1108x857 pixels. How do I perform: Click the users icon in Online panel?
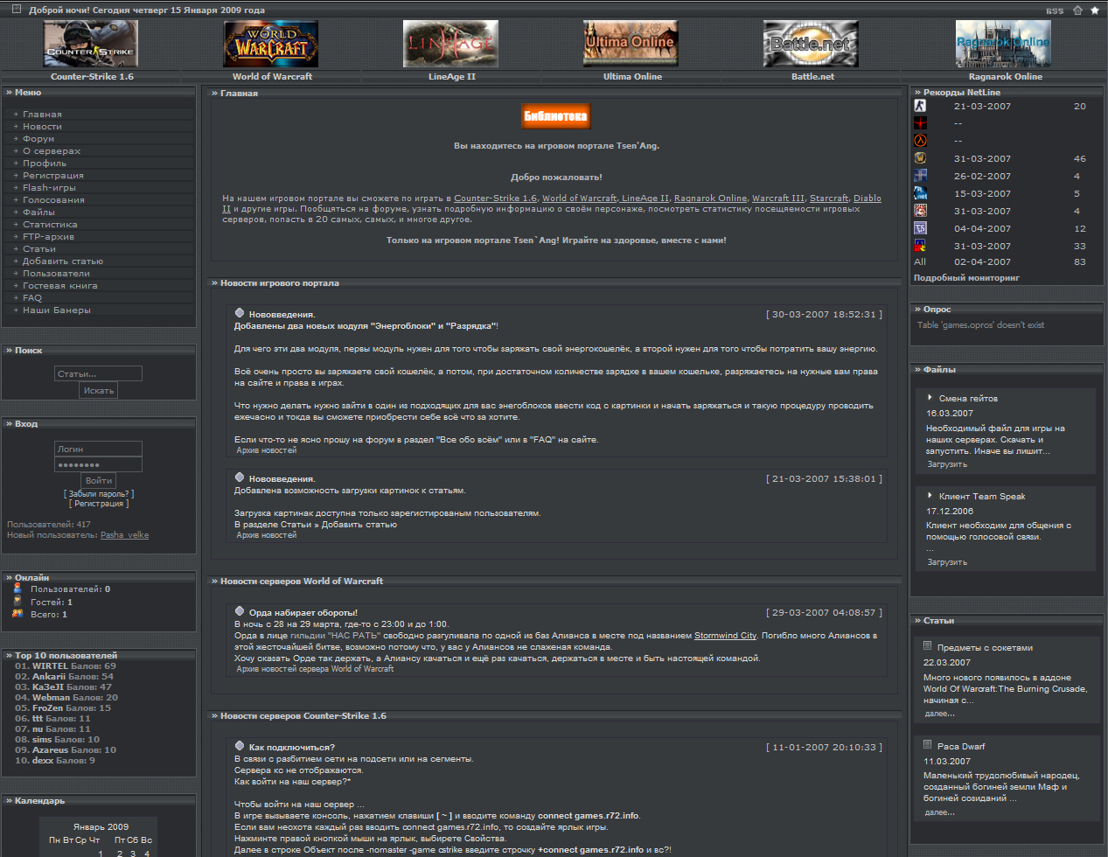(x=17, y=589)
